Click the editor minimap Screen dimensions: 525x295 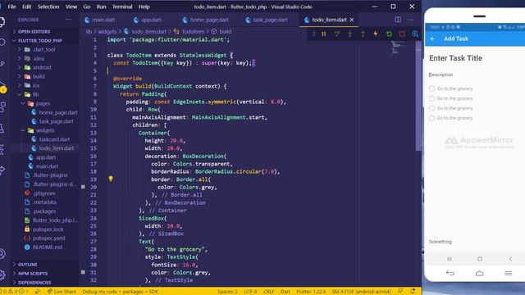coord(398,48)
